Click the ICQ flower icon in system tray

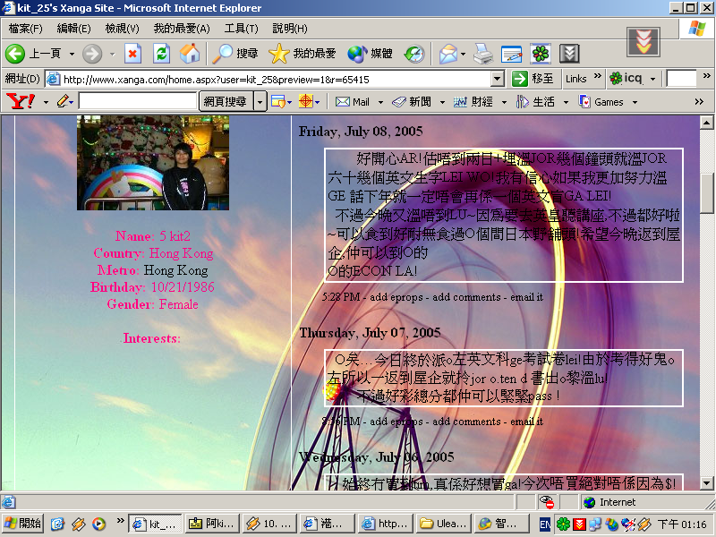(x=563, y=524)
